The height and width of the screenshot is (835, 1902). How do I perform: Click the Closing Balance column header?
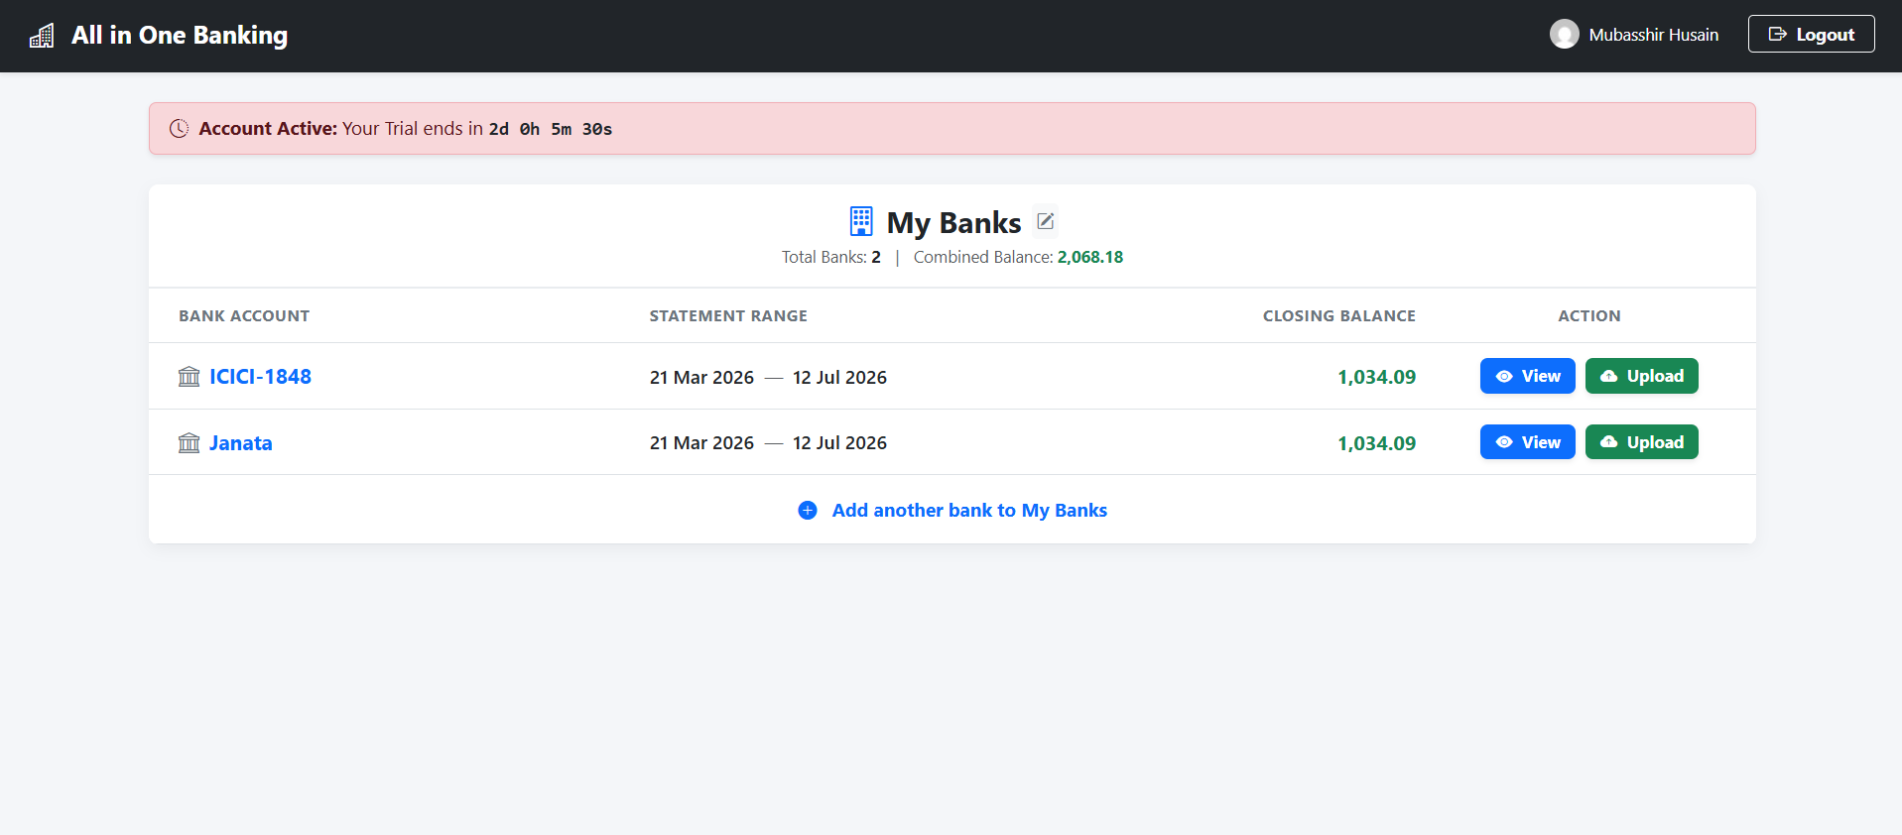(x=1338, y=316)
